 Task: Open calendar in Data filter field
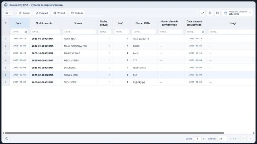(x=26, y=32)
